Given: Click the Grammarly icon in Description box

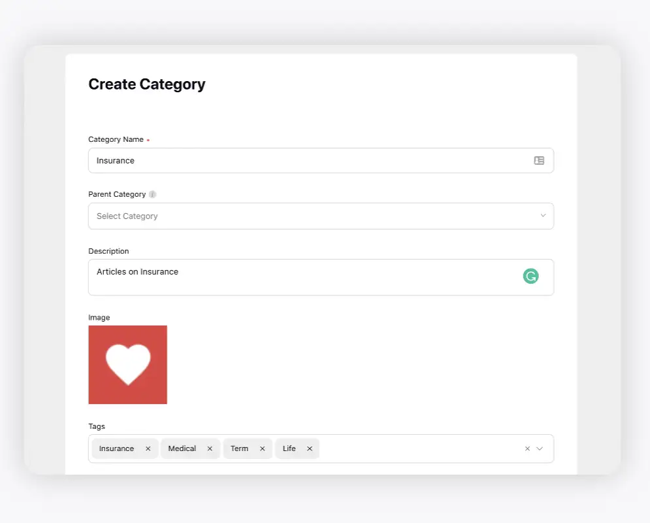Looking at the screenshot, I should [x=530, y=276].
